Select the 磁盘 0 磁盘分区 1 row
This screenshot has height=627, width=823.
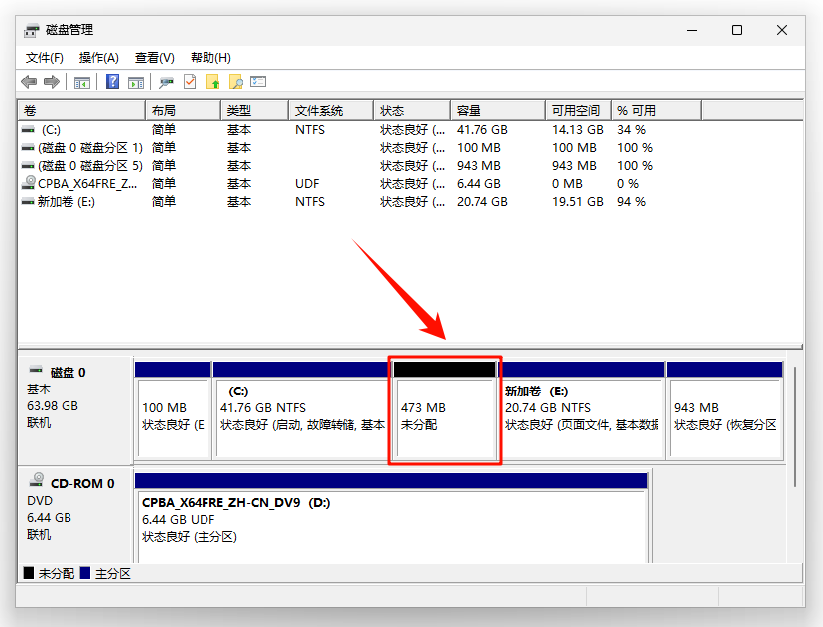click(410, 148)
